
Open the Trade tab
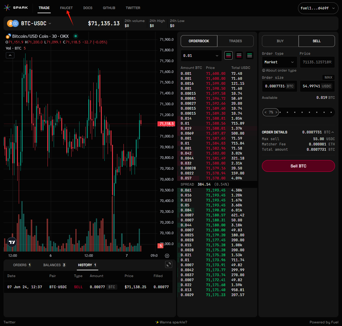(x=44, y=8)
